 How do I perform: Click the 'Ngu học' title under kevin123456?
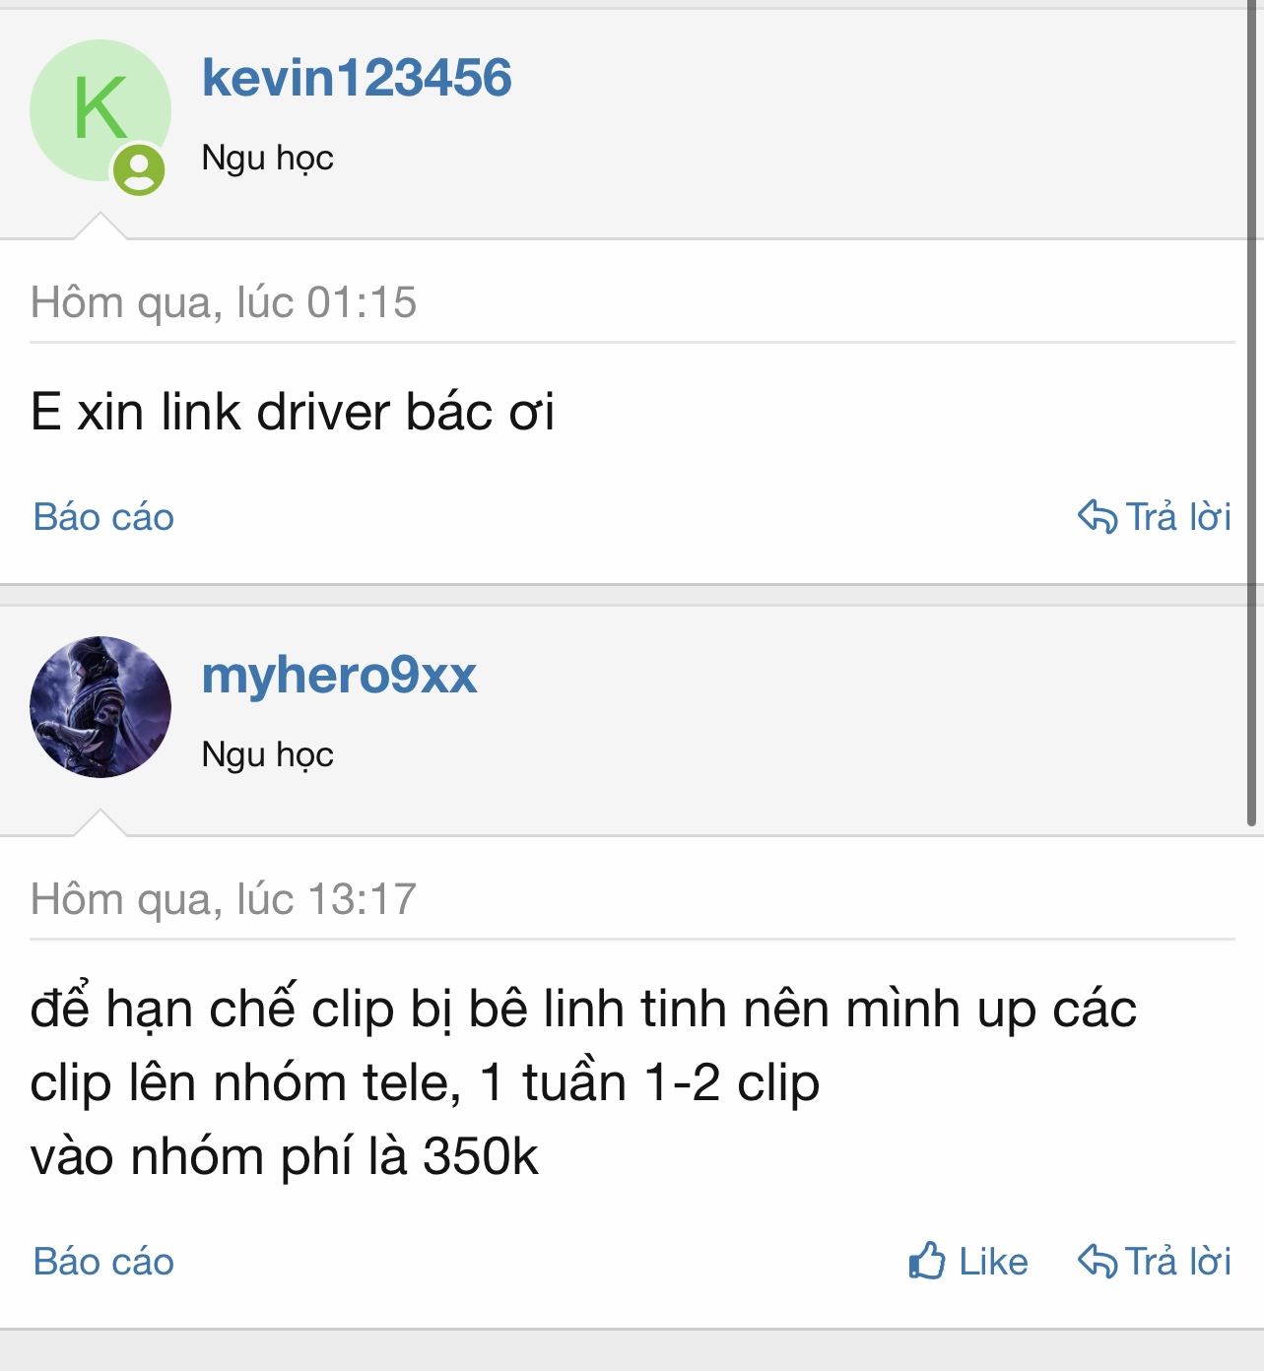tap(267, 159)
